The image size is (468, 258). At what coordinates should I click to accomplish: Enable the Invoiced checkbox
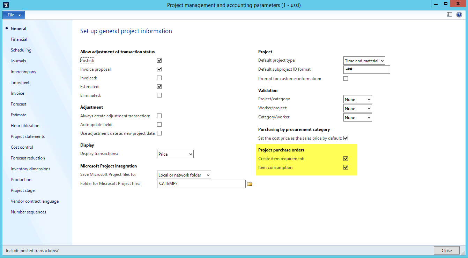(x=159, y=78)
